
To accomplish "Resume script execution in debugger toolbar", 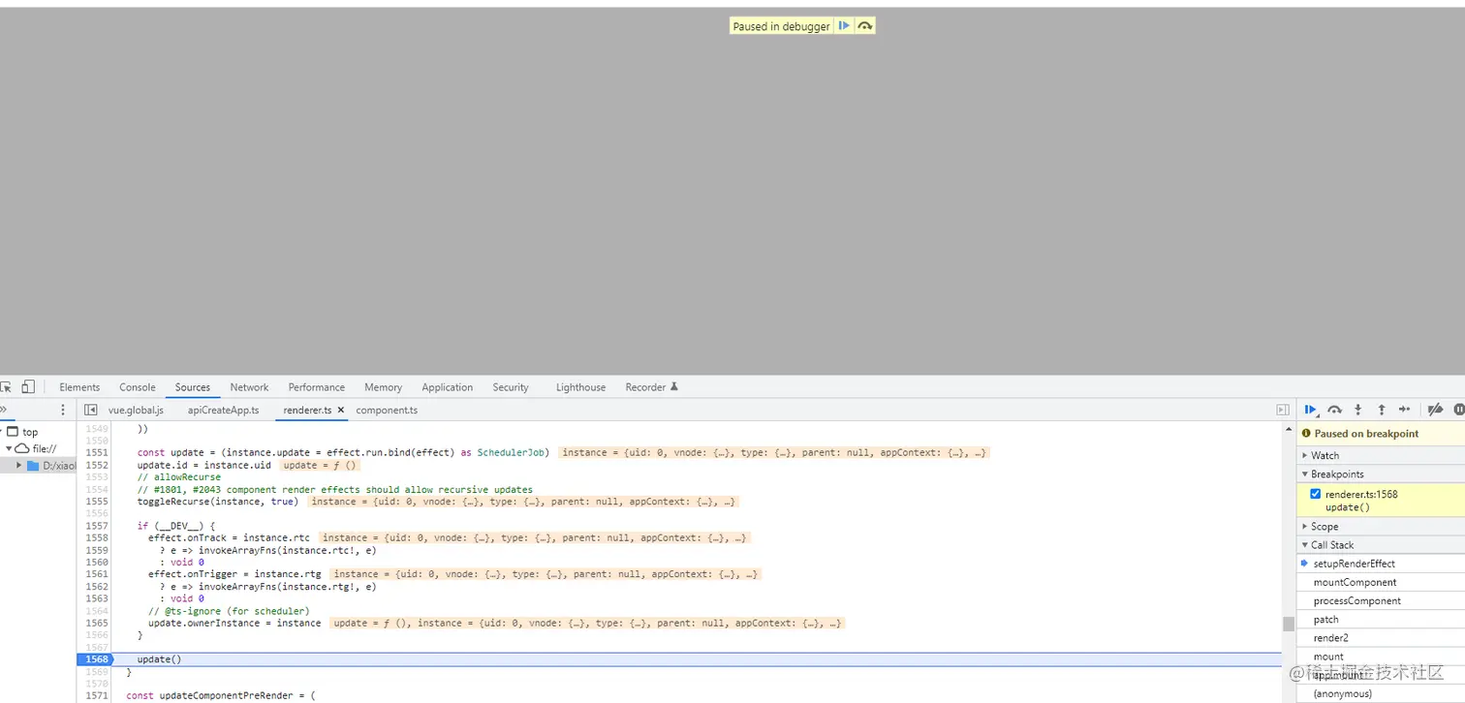I will click(1311, 410).
